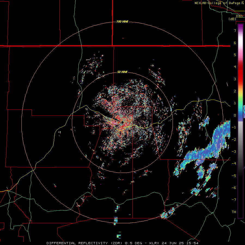Click the 0 value on the dB scale
This screenshot has width=245, height=245.
(x=235, y=115)
